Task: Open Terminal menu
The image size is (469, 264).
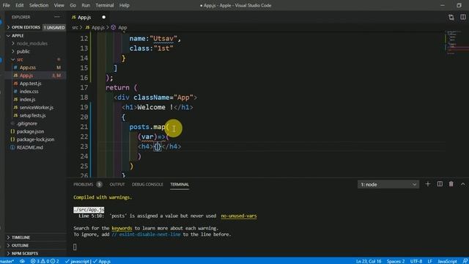Action: pos(105,5)
